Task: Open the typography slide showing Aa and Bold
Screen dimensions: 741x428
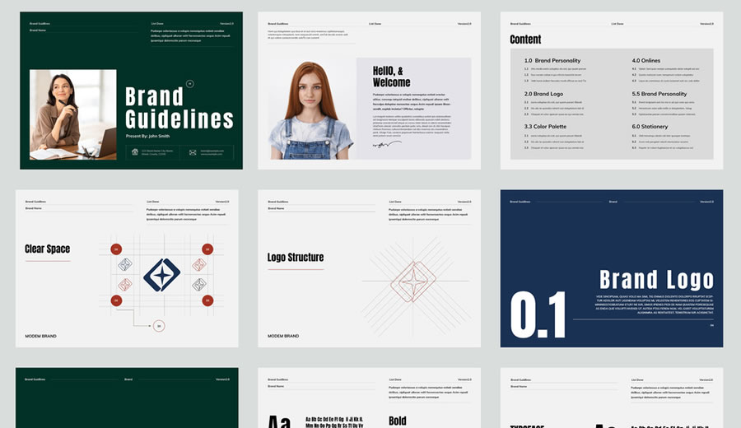Action: pyautogui.click(x=369, y=398)
